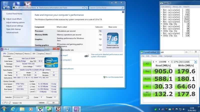Launch Windows Media Player from taskbar

[x=31, y=109]
